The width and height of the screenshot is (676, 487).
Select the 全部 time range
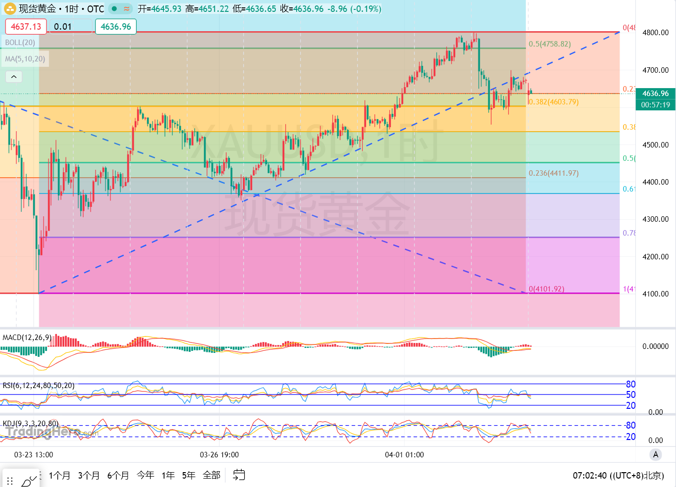[x=211, y=476]
